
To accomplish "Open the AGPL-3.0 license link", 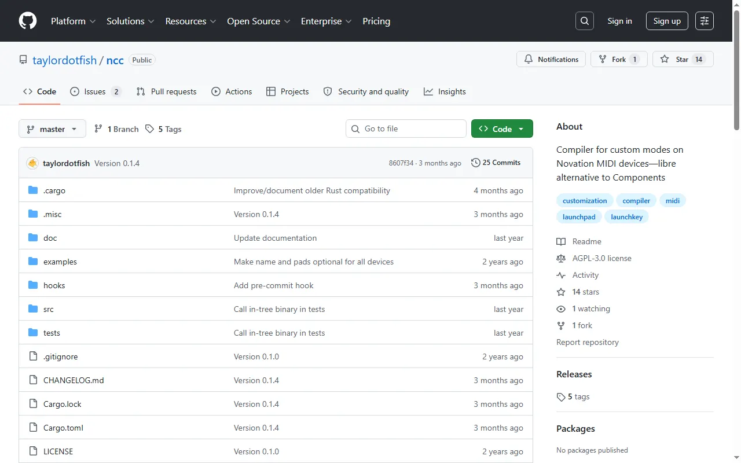I will click(x=594, y=258).
